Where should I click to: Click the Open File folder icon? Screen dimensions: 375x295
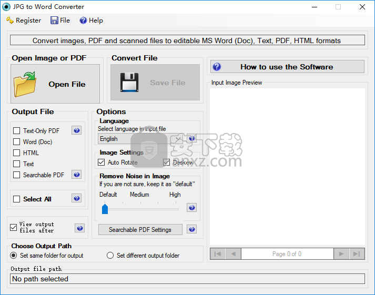pos(25,84)
